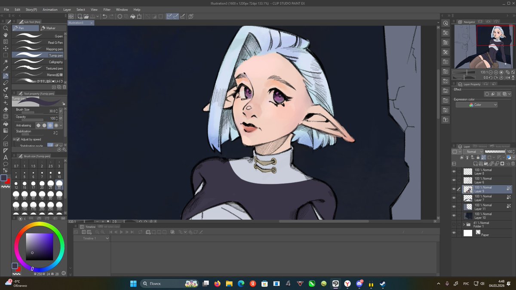This screenshot has height=290, width=516.
Task: Pick the Auto select magic wand tool
Action: [x=6, y=62]
